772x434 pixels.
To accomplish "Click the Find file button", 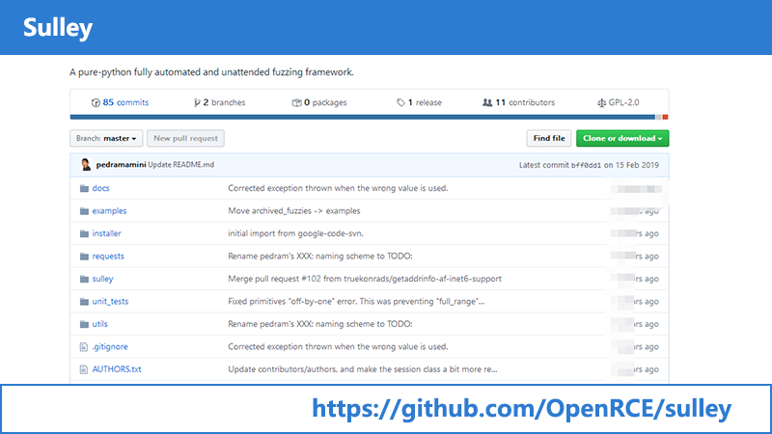I will click(549, 138).
